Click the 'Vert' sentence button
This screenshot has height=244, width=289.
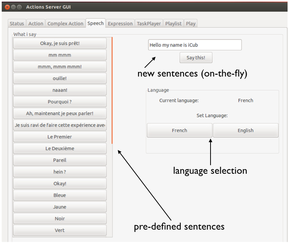click(60, 230)
